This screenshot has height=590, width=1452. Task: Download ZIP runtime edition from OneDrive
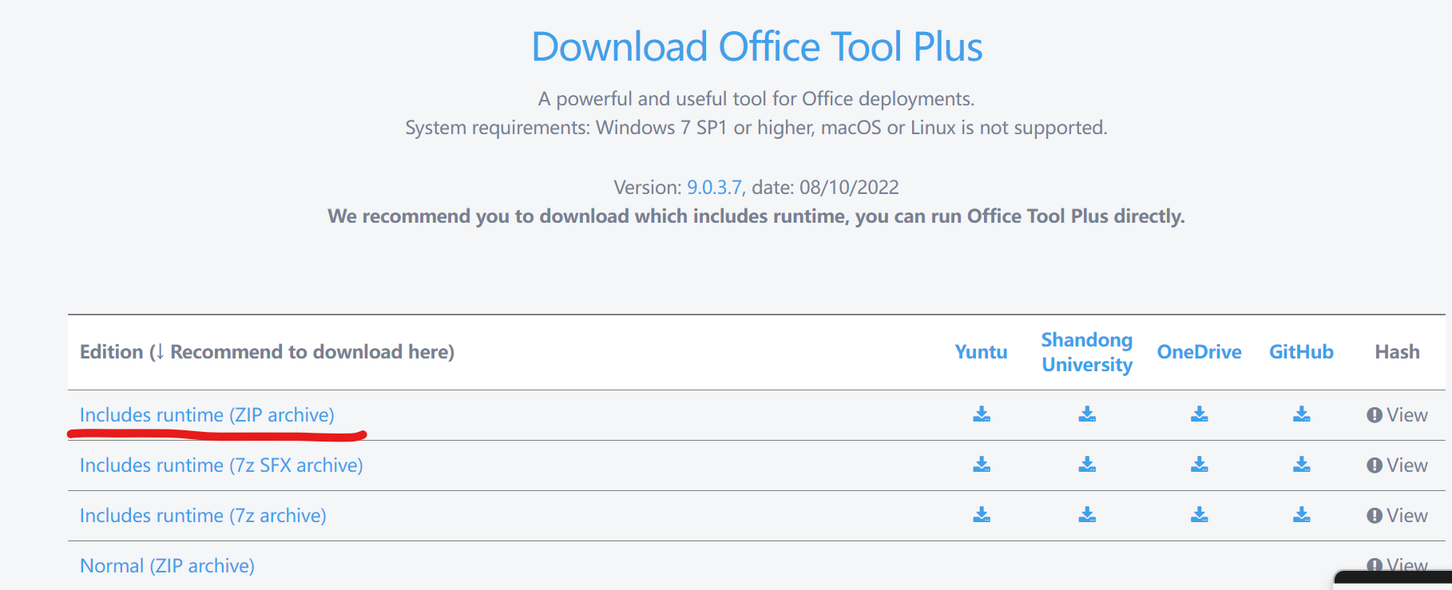pyautogui.click(x=1199, y=414)
